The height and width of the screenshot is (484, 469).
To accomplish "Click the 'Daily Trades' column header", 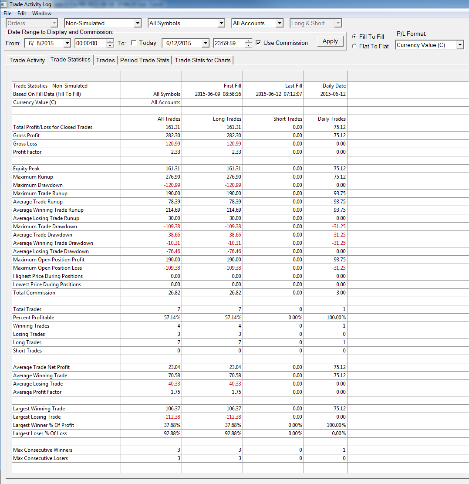I will click(x=332, y=119).
